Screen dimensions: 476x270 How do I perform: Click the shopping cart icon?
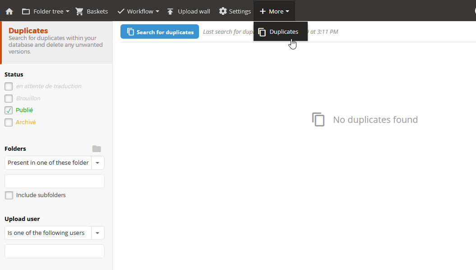[79, 12]
